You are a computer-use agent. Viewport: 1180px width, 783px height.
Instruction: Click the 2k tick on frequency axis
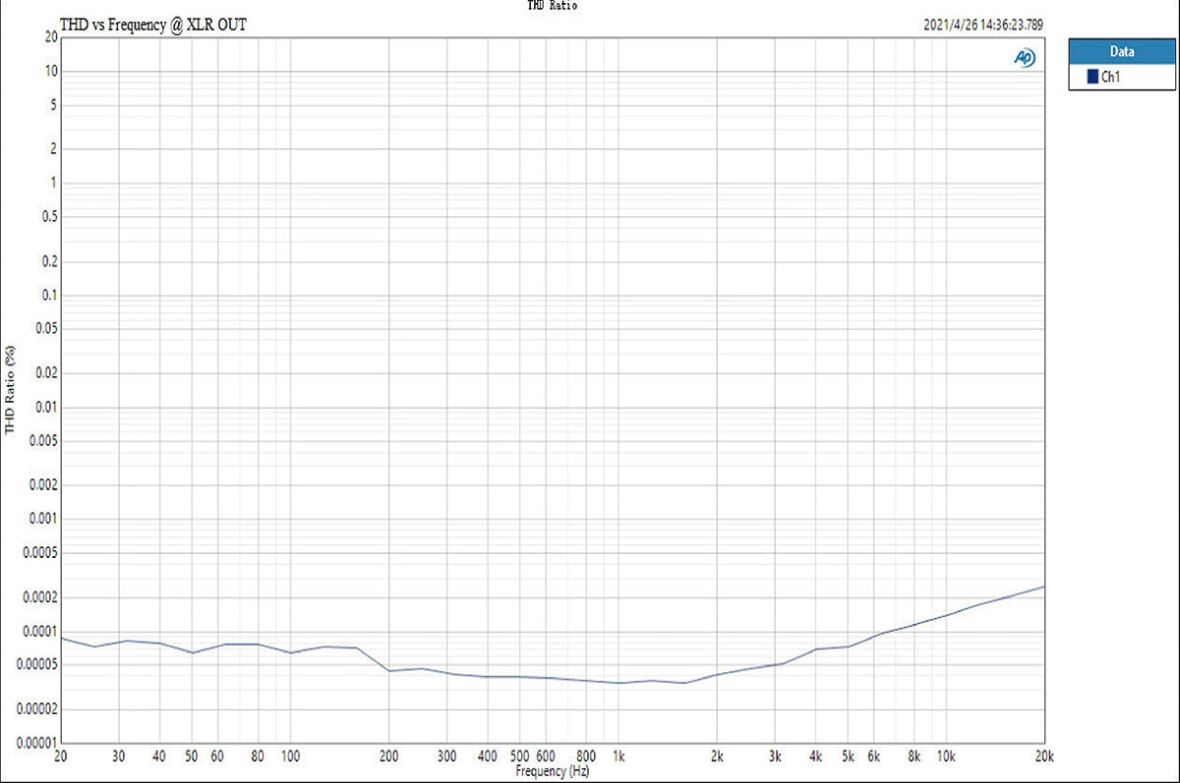[x=718, y=756]
